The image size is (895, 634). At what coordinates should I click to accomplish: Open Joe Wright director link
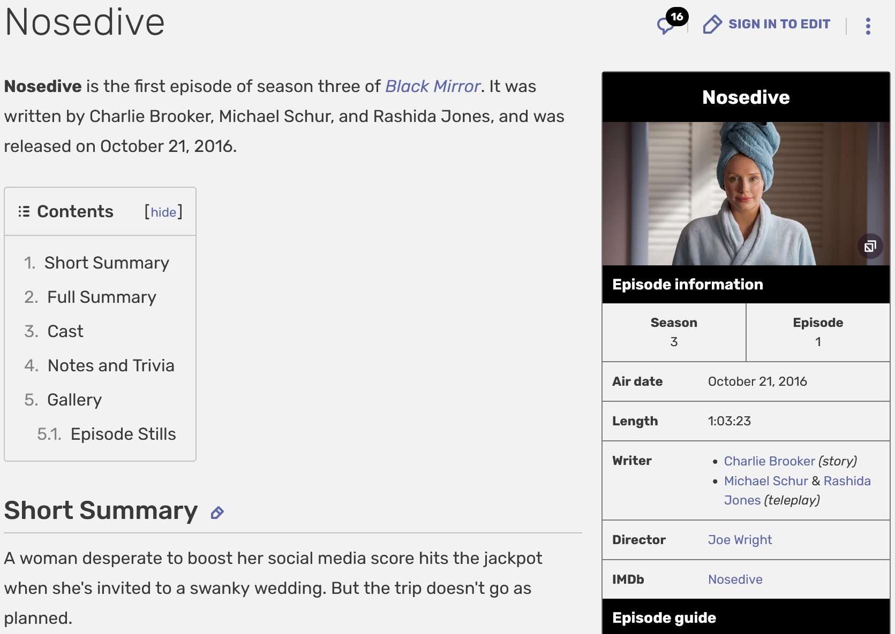[740, 540]
